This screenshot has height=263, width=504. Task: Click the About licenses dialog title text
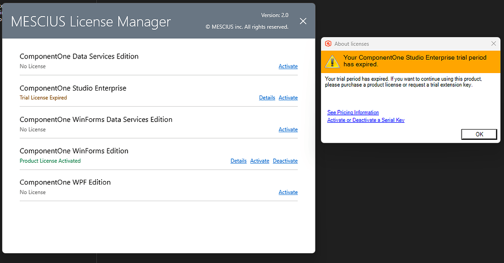coord(352,44)
